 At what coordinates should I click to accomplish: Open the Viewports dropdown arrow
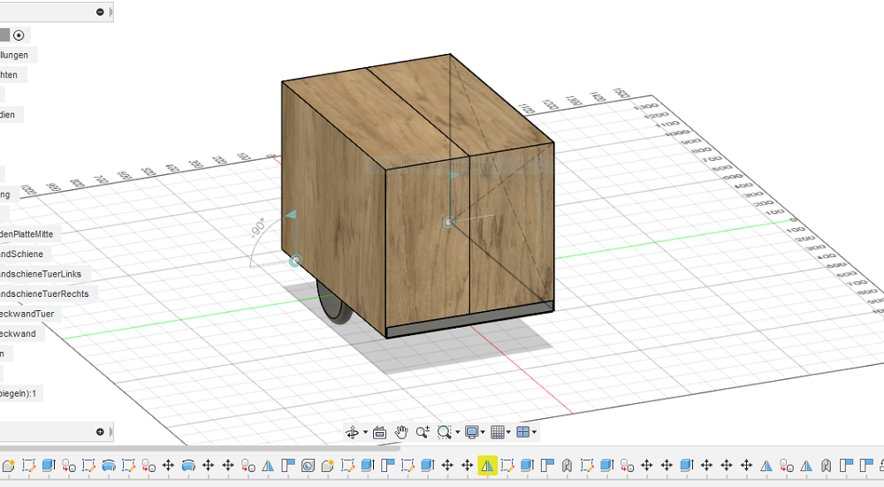(534, 433)
